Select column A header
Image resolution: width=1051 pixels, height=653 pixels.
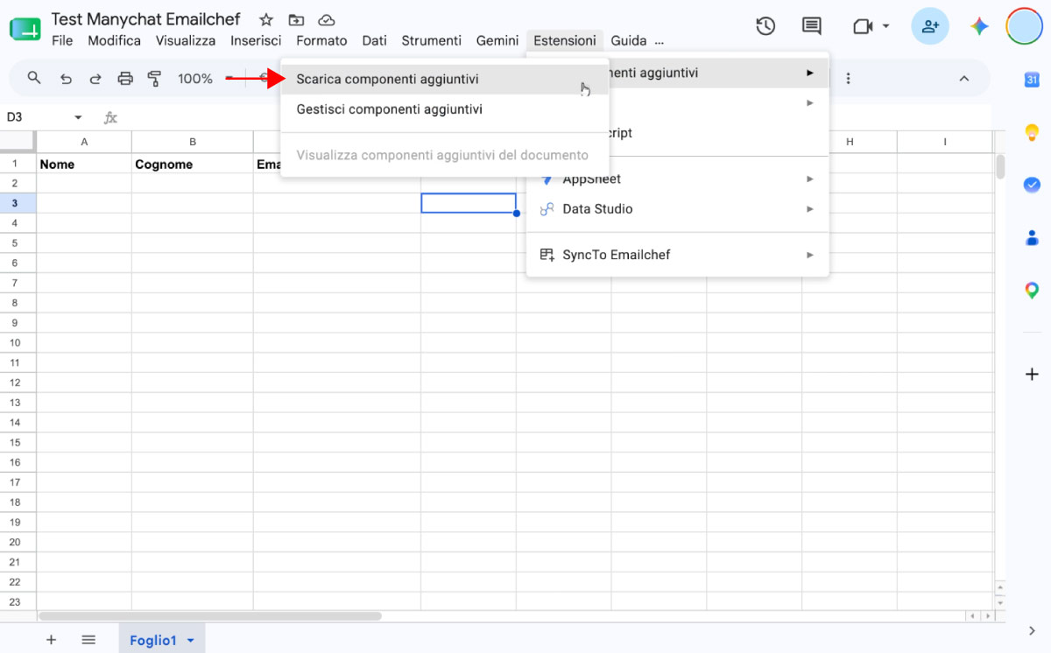pos(84,142)
